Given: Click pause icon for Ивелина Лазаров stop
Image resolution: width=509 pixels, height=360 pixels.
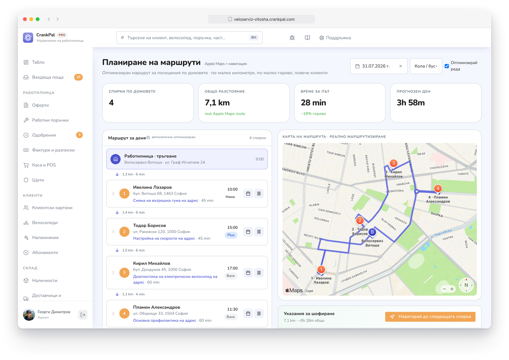Looking at the screenshot, I should (x=259, y=194).
